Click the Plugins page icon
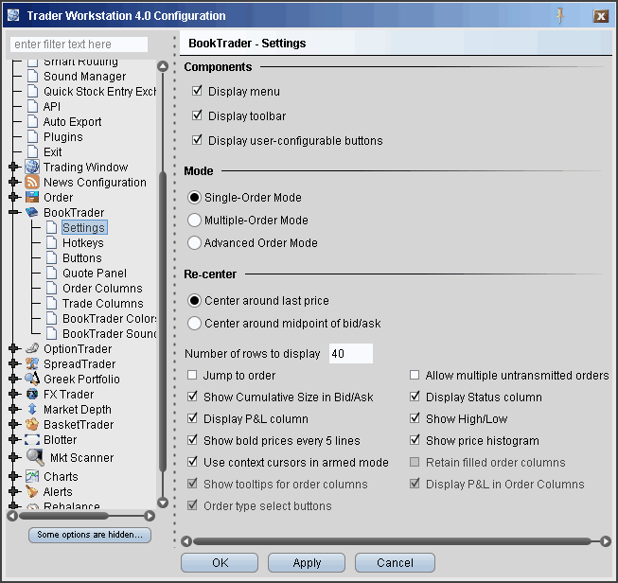 (x=33, y=137)
